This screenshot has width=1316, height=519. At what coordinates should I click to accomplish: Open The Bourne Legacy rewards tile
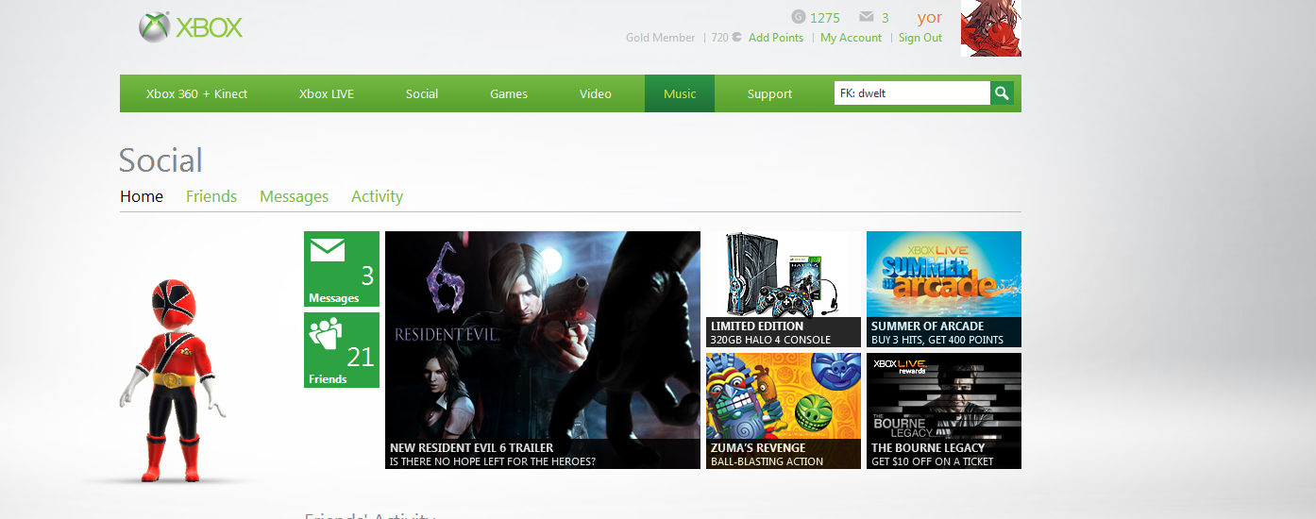click(x=944, y=410)
